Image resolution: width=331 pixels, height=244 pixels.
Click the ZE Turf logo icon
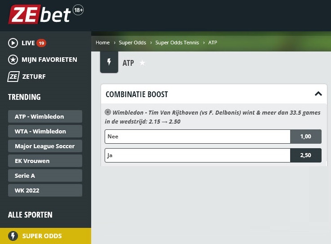tap(13, 77)
